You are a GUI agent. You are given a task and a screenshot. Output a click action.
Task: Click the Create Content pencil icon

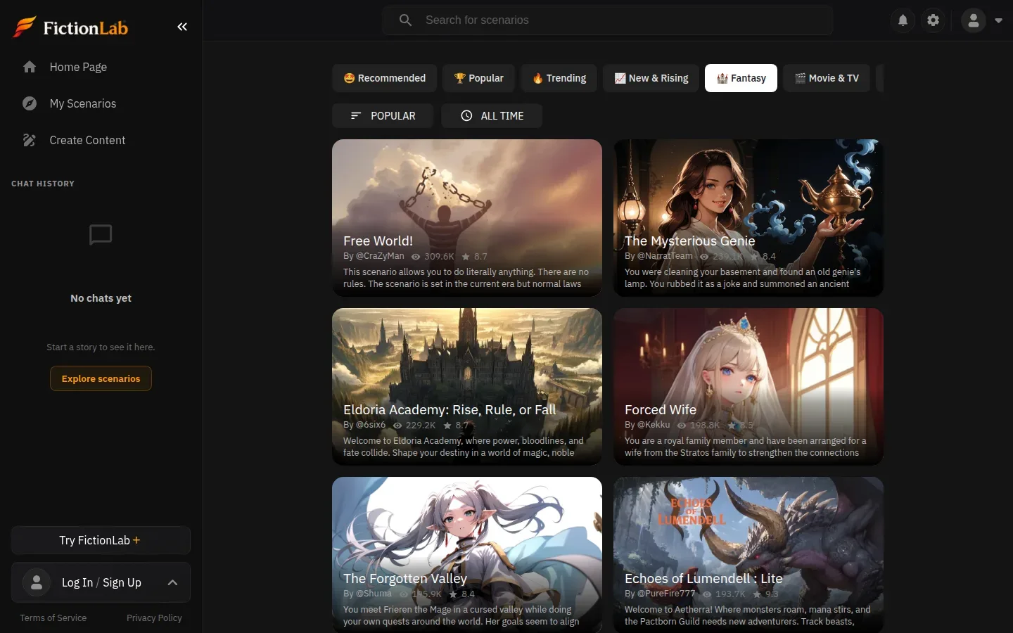[x=30, y=140]
